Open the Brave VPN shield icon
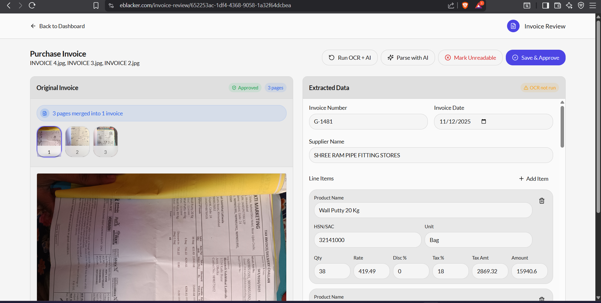This screenshot has height=303, width=601. [581, 5]
